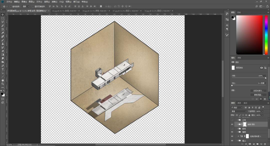Click inside the red color picker field

tap(249, 35)
